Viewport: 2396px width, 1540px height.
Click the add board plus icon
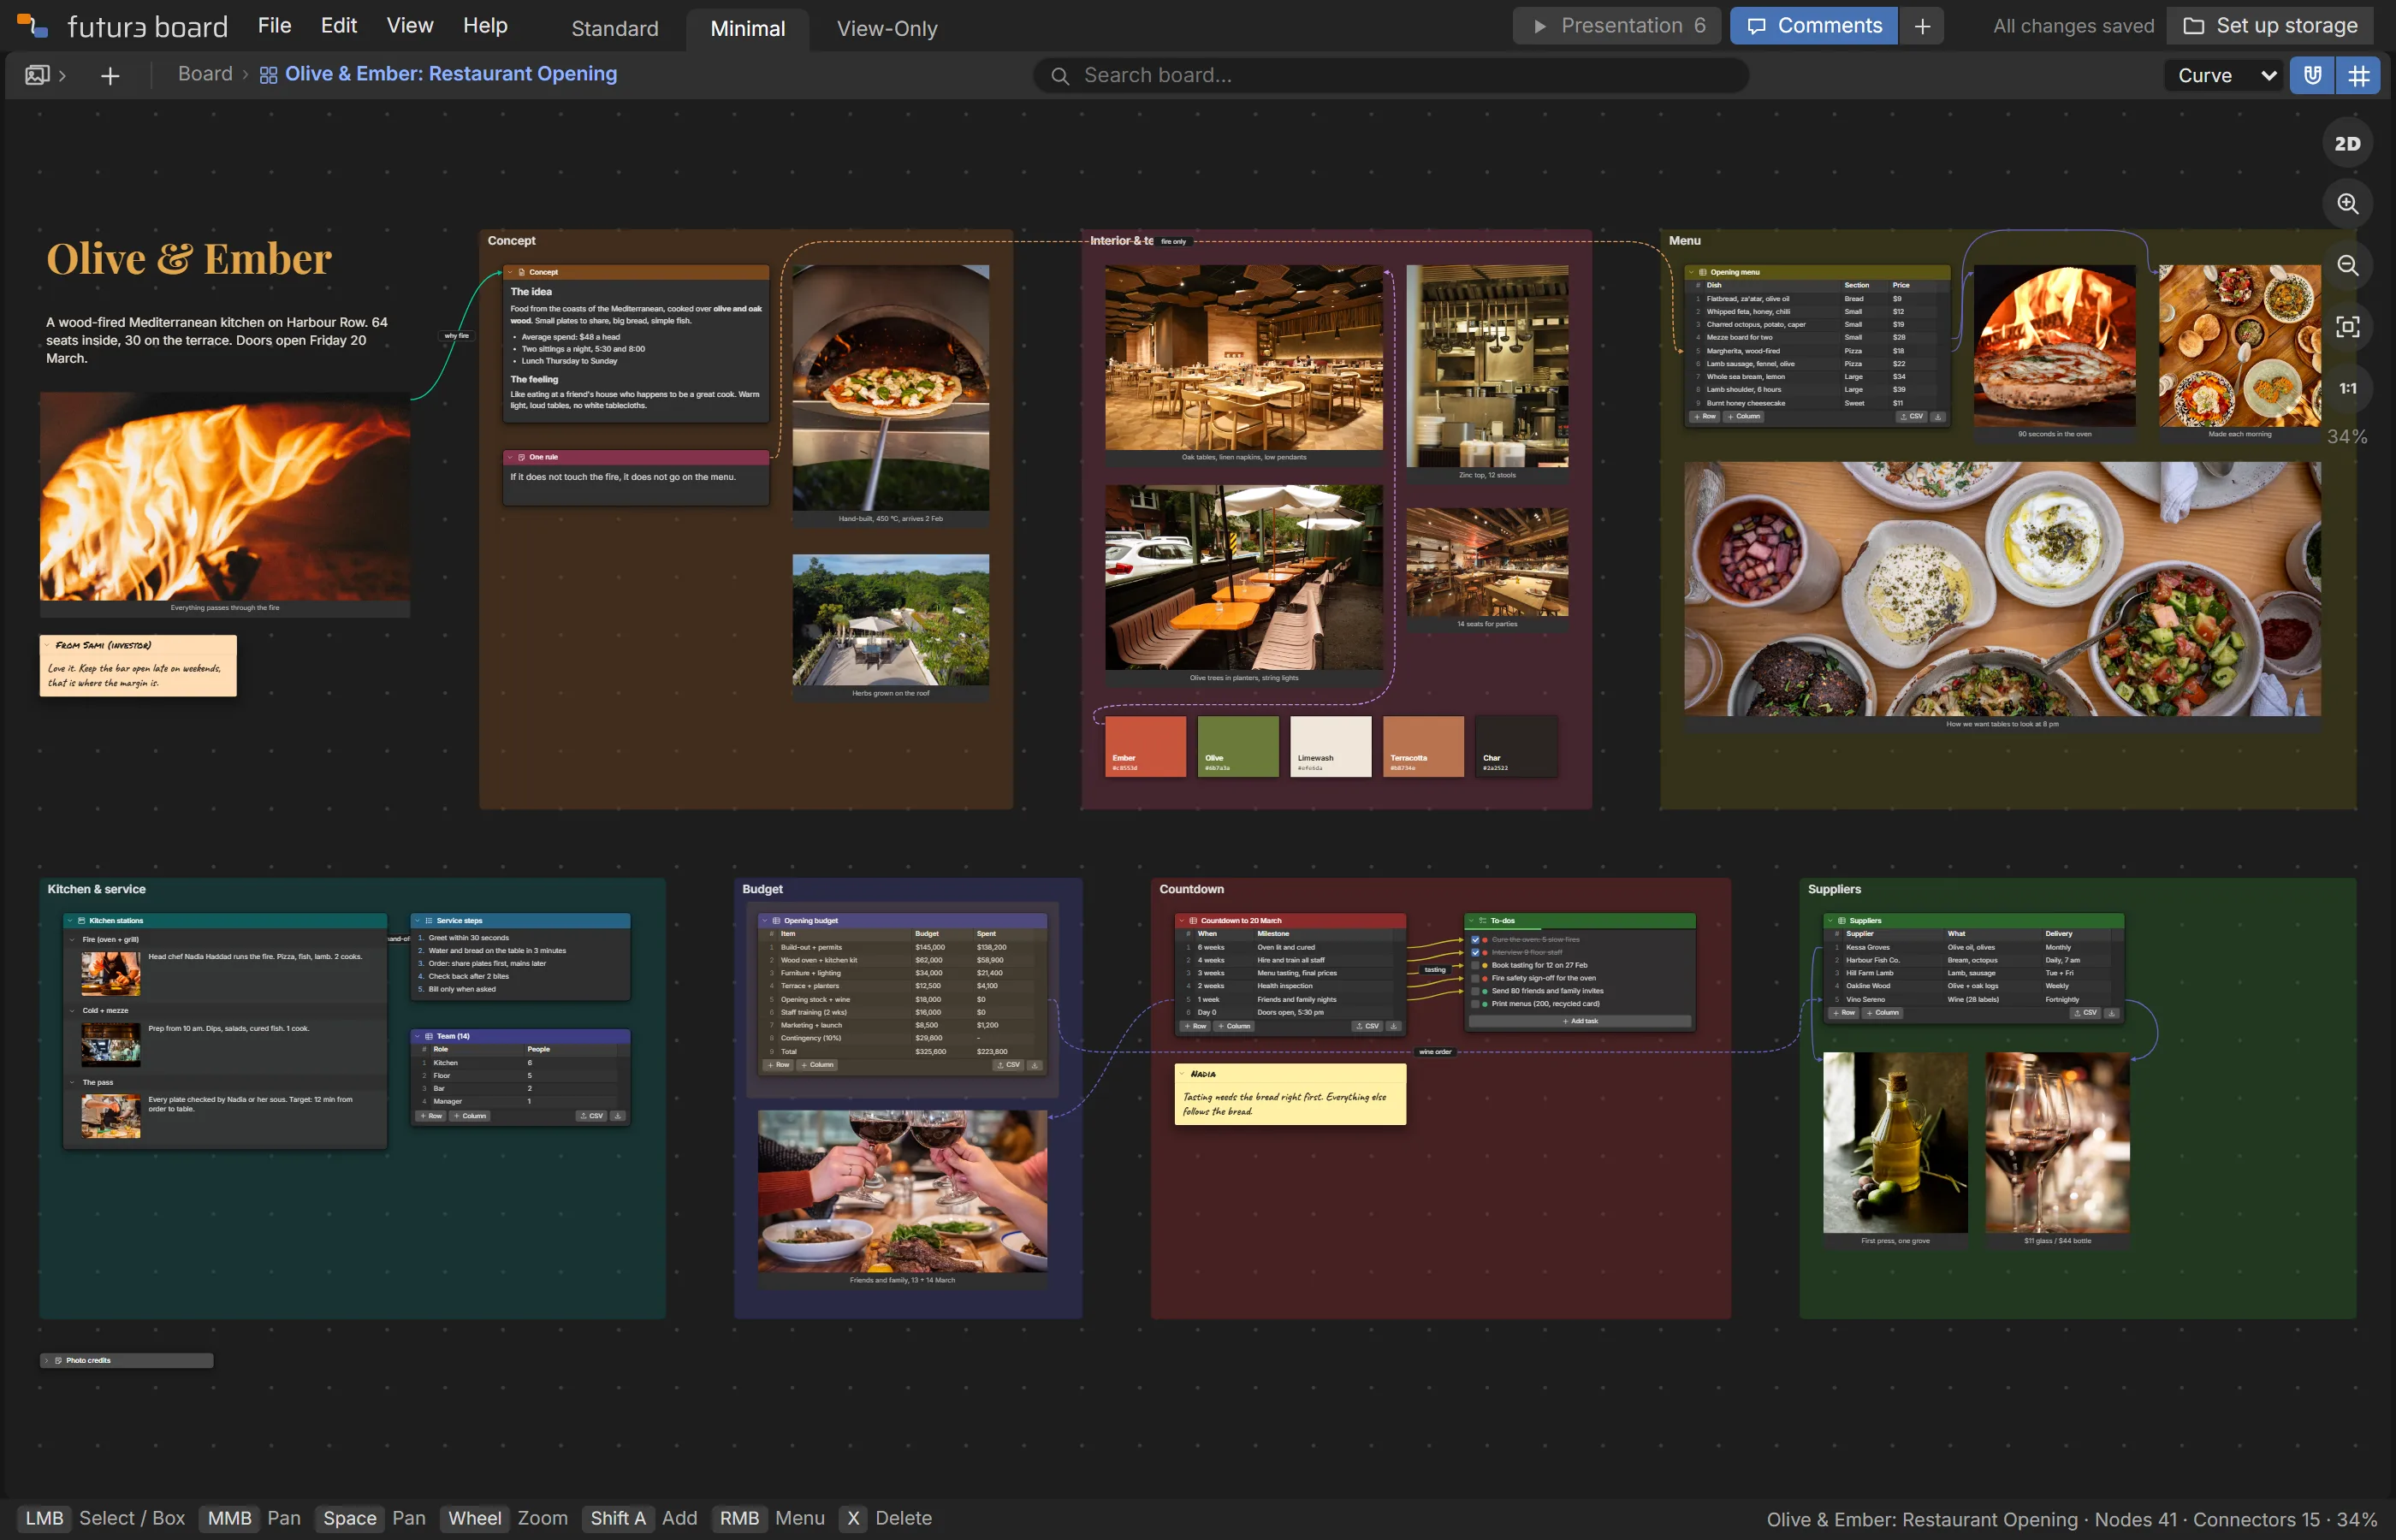(110, 75)
